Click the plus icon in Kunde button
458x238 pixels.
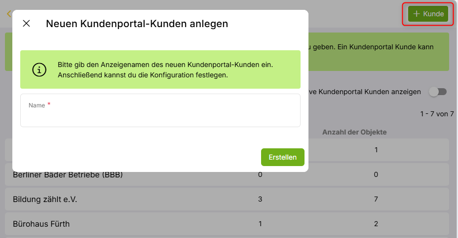tap(417, 14)
